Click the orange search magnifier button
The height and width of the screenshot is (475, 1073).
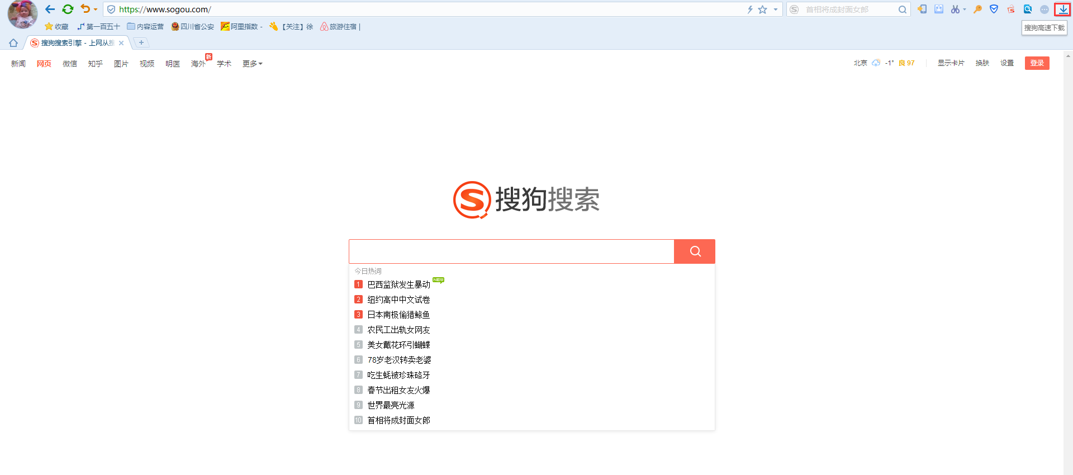click(695, 251)
